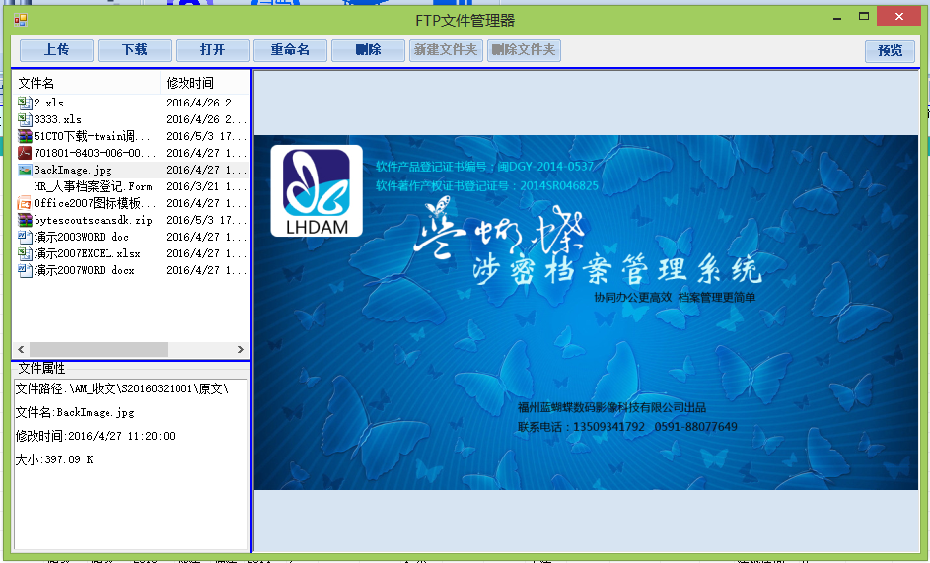This screenshot has width=930, height=563.
Task: Select file name Office2007图标模板...
Action: (x=95, y=203)
